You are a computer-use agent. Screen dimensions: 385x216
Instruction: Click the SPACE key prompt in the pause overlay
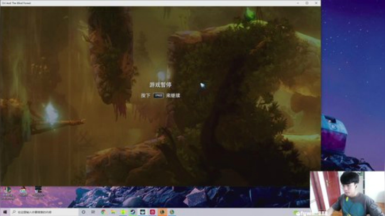click(158, 95)
